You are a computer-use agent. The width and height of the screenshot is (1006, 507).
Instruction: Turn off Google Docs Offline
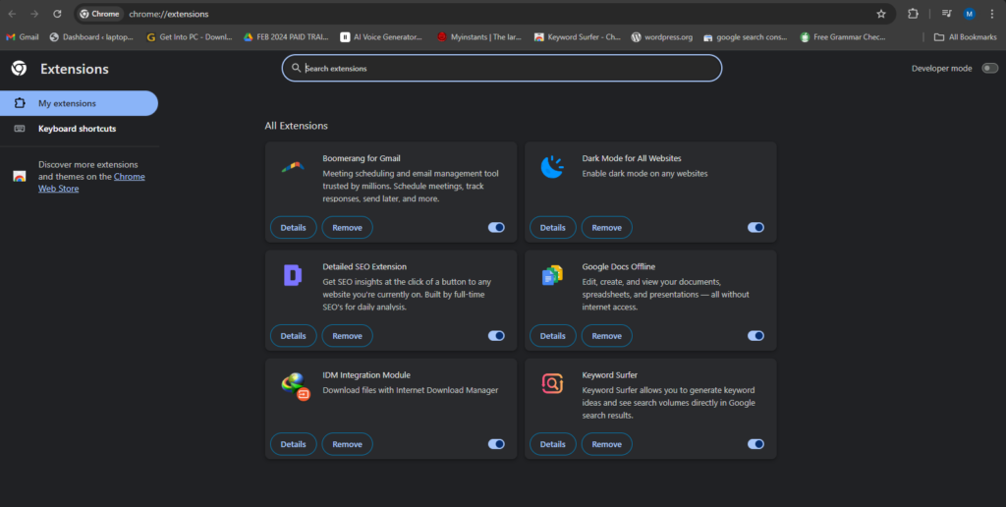[755, 336]
